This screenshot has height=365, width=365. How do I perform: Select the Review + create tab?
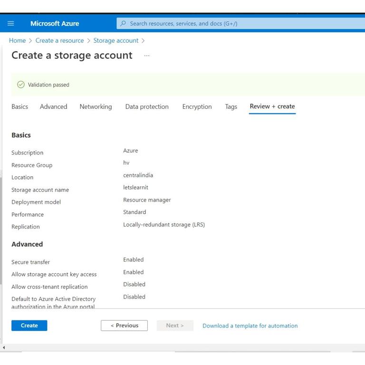272,106
